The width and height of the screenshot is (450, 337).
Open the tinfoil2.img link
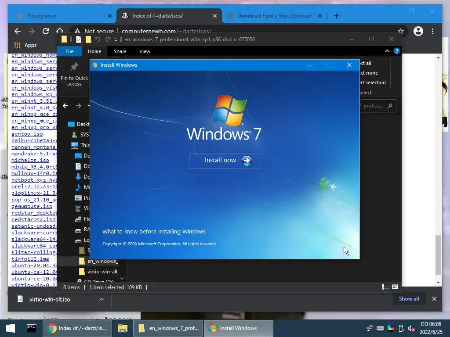coord(30,259)
